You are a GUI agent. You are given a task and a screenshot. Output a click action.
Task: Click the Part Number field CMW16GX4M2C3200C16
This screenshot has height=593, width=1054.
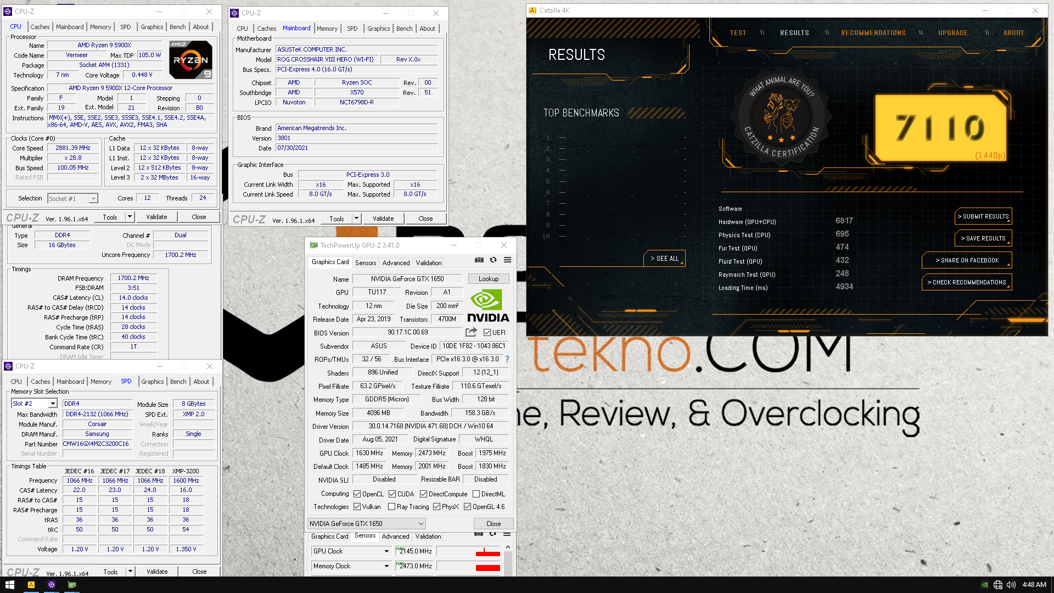click(97, 444)
